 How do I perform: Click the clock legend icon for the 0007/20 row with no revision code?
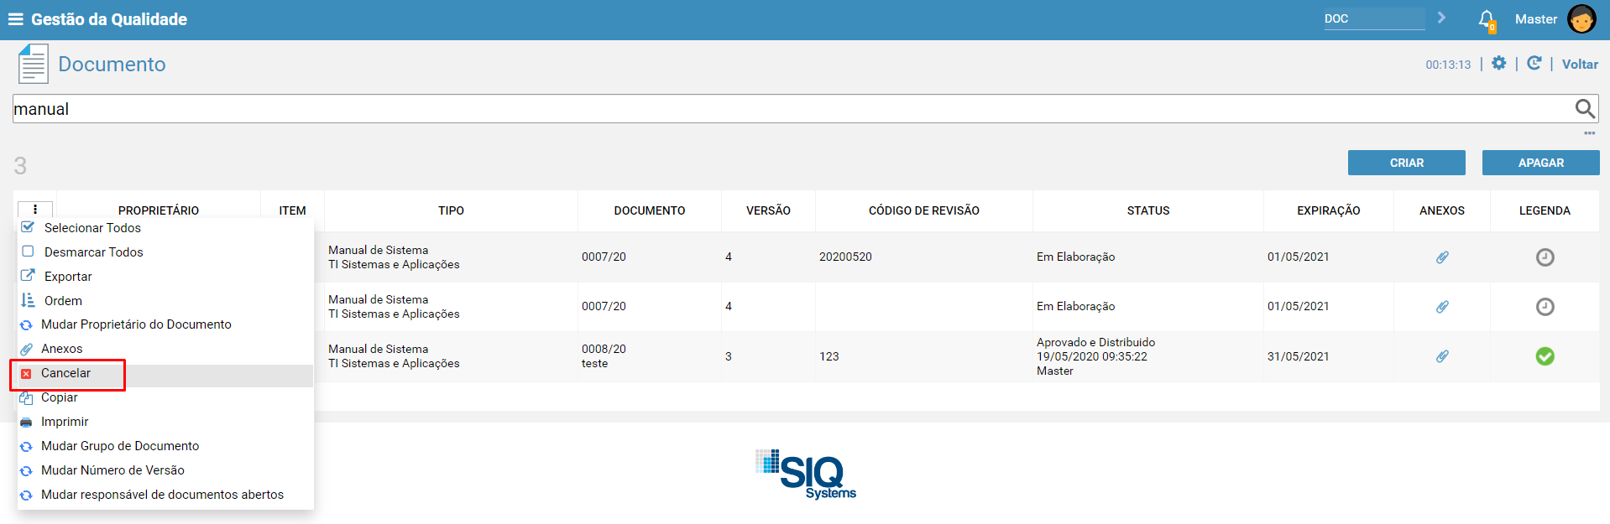(1545, 307)
